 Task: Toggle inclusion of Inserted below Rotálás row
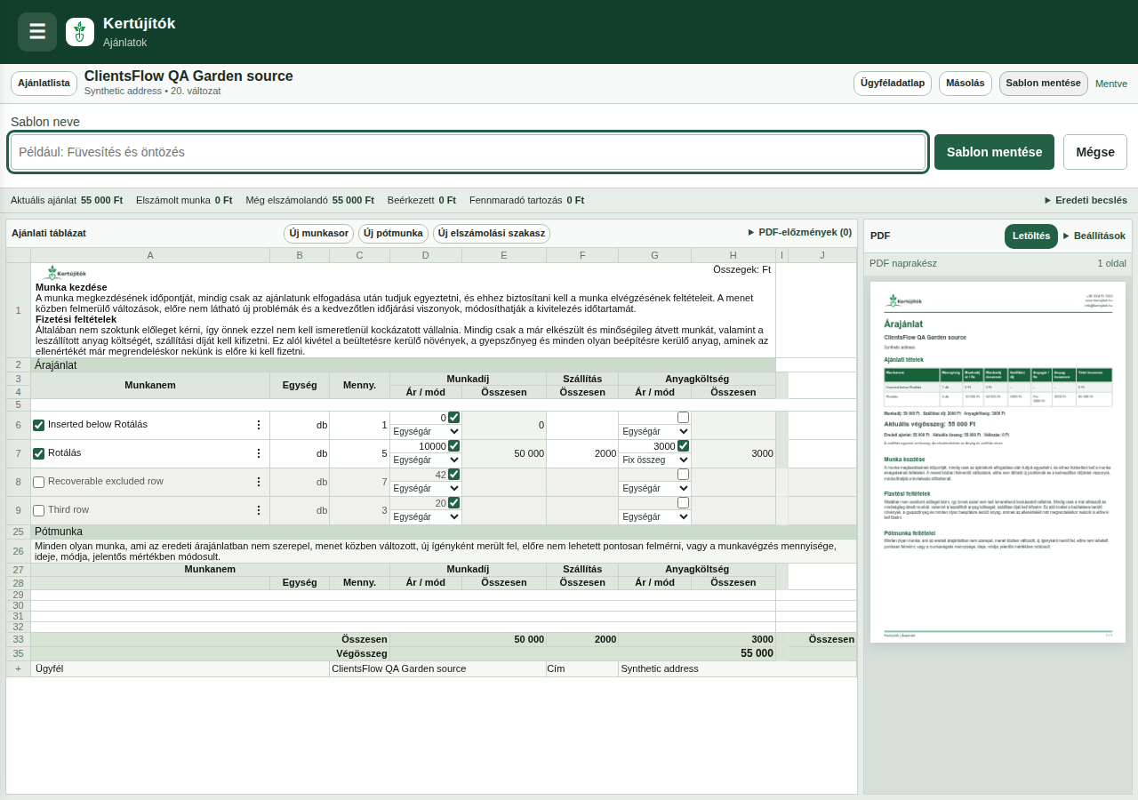coord(38,425)
